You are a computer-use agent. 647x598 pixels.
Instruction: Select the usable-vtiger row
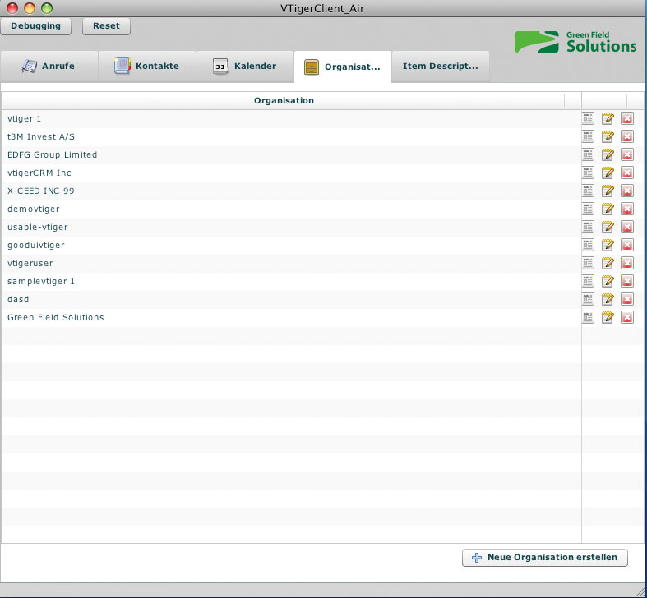pyautogui.click(x=288, y=227)
